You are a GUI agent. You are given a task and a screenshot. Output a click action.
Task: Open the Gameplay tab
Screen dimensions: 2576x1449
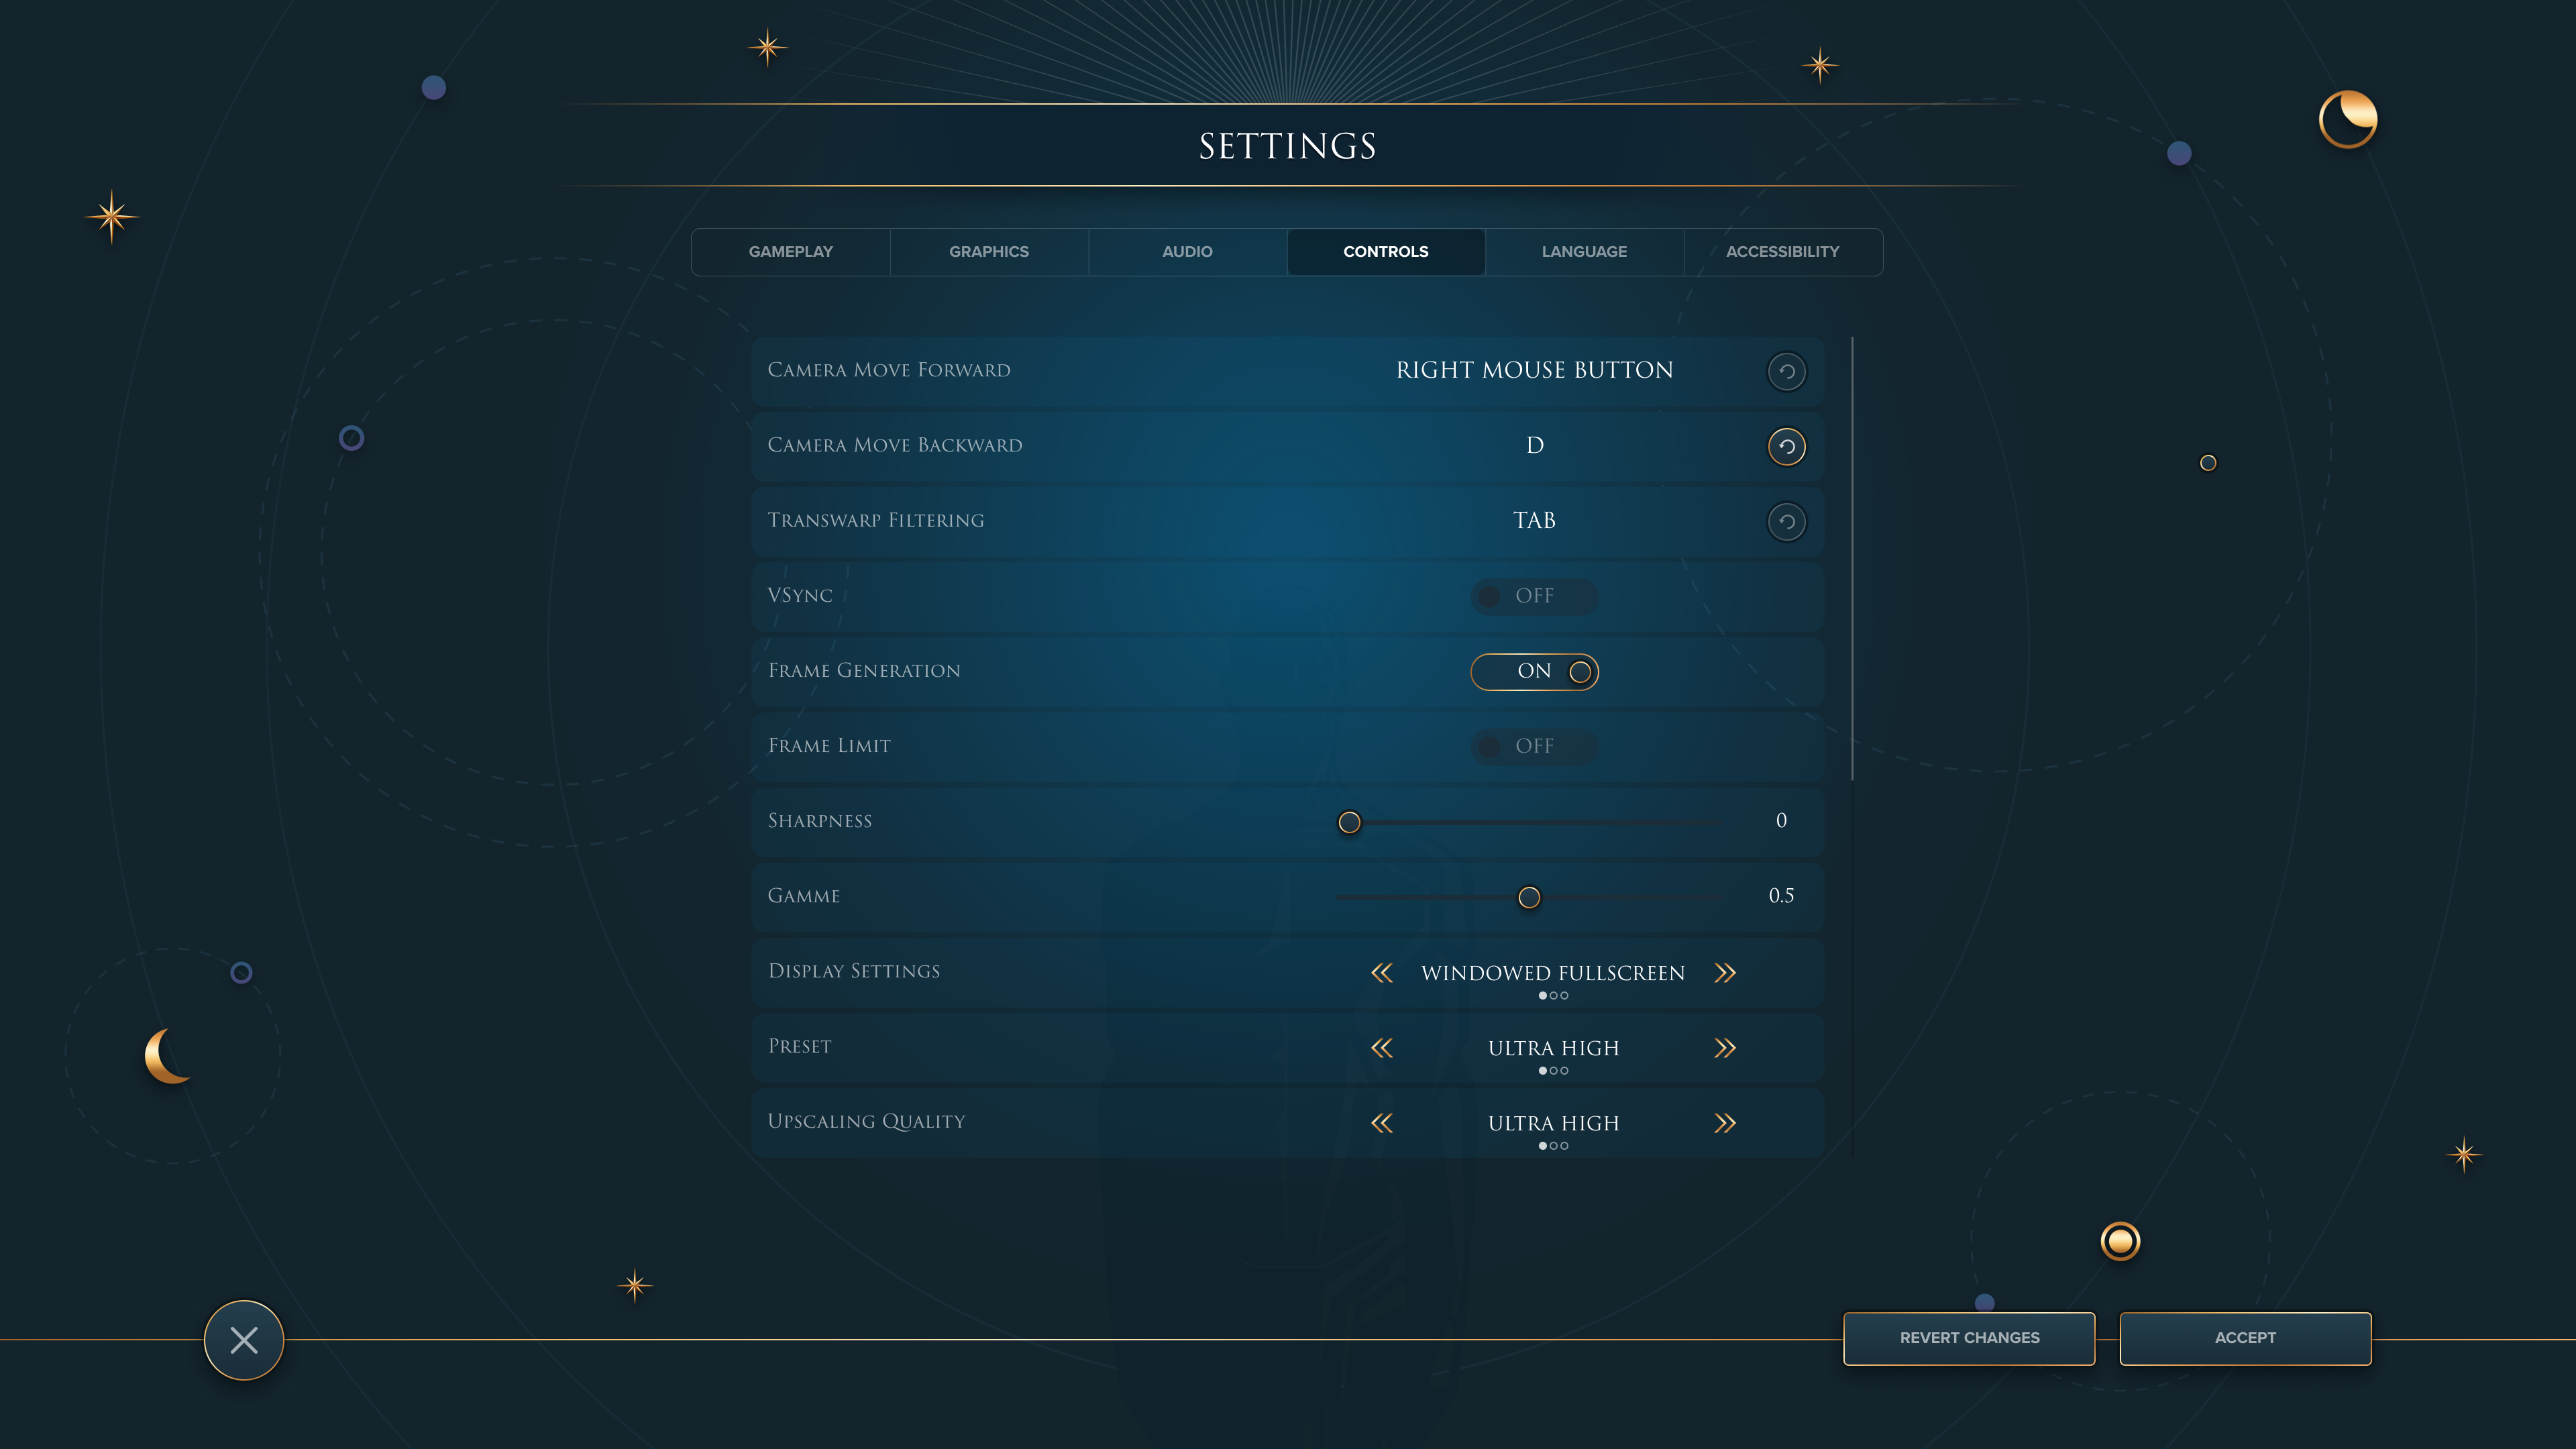pos(791,252)
